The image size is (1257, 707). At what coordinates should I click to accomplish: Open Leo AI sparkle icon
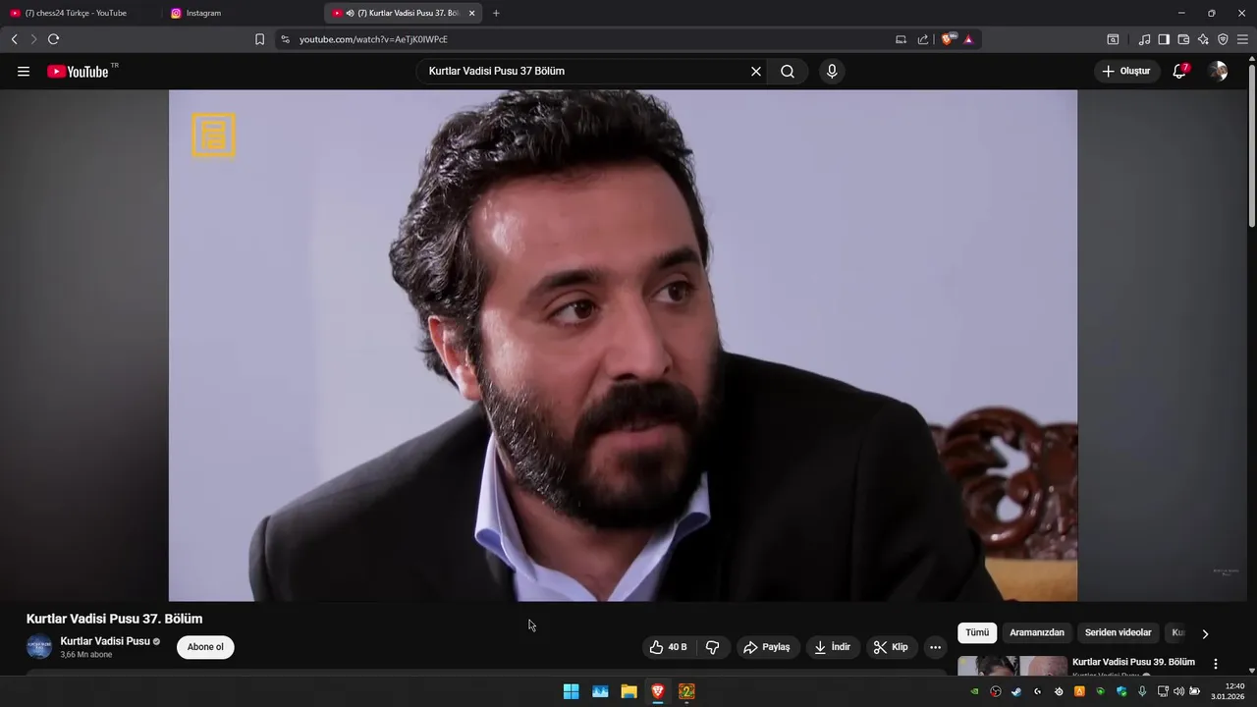coord(1203,39)
